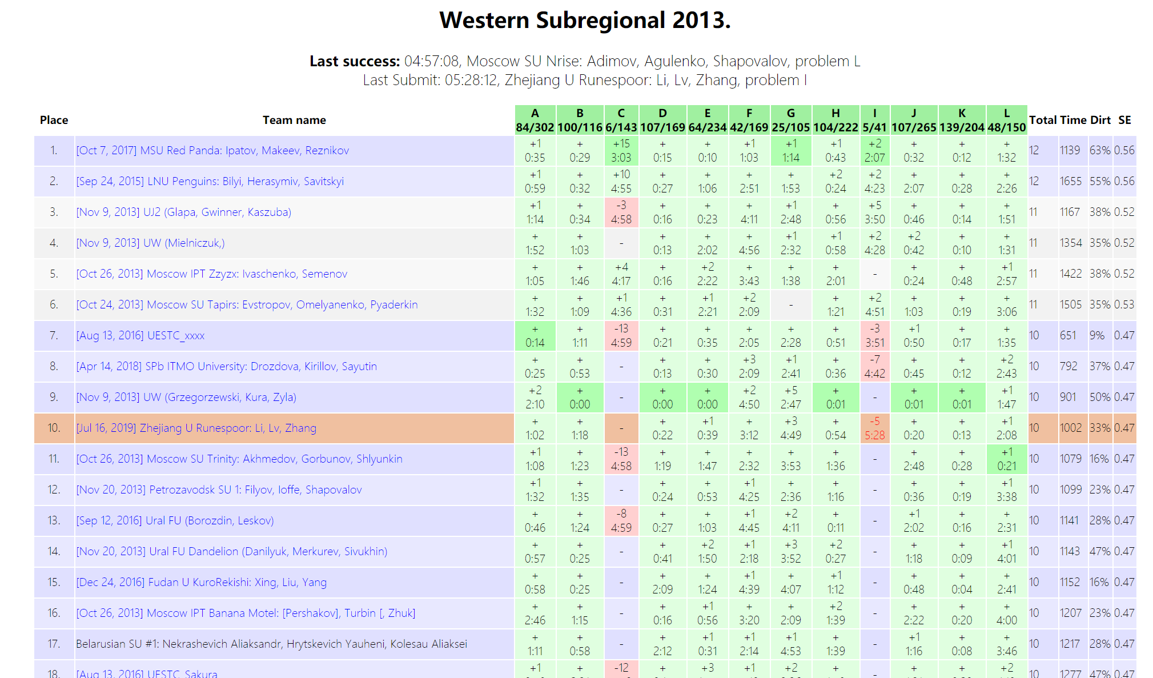Click red cell -5 5:28 for Zhejiang
The height and width of the screenshot is (678, 1153).
click(874, 428)
